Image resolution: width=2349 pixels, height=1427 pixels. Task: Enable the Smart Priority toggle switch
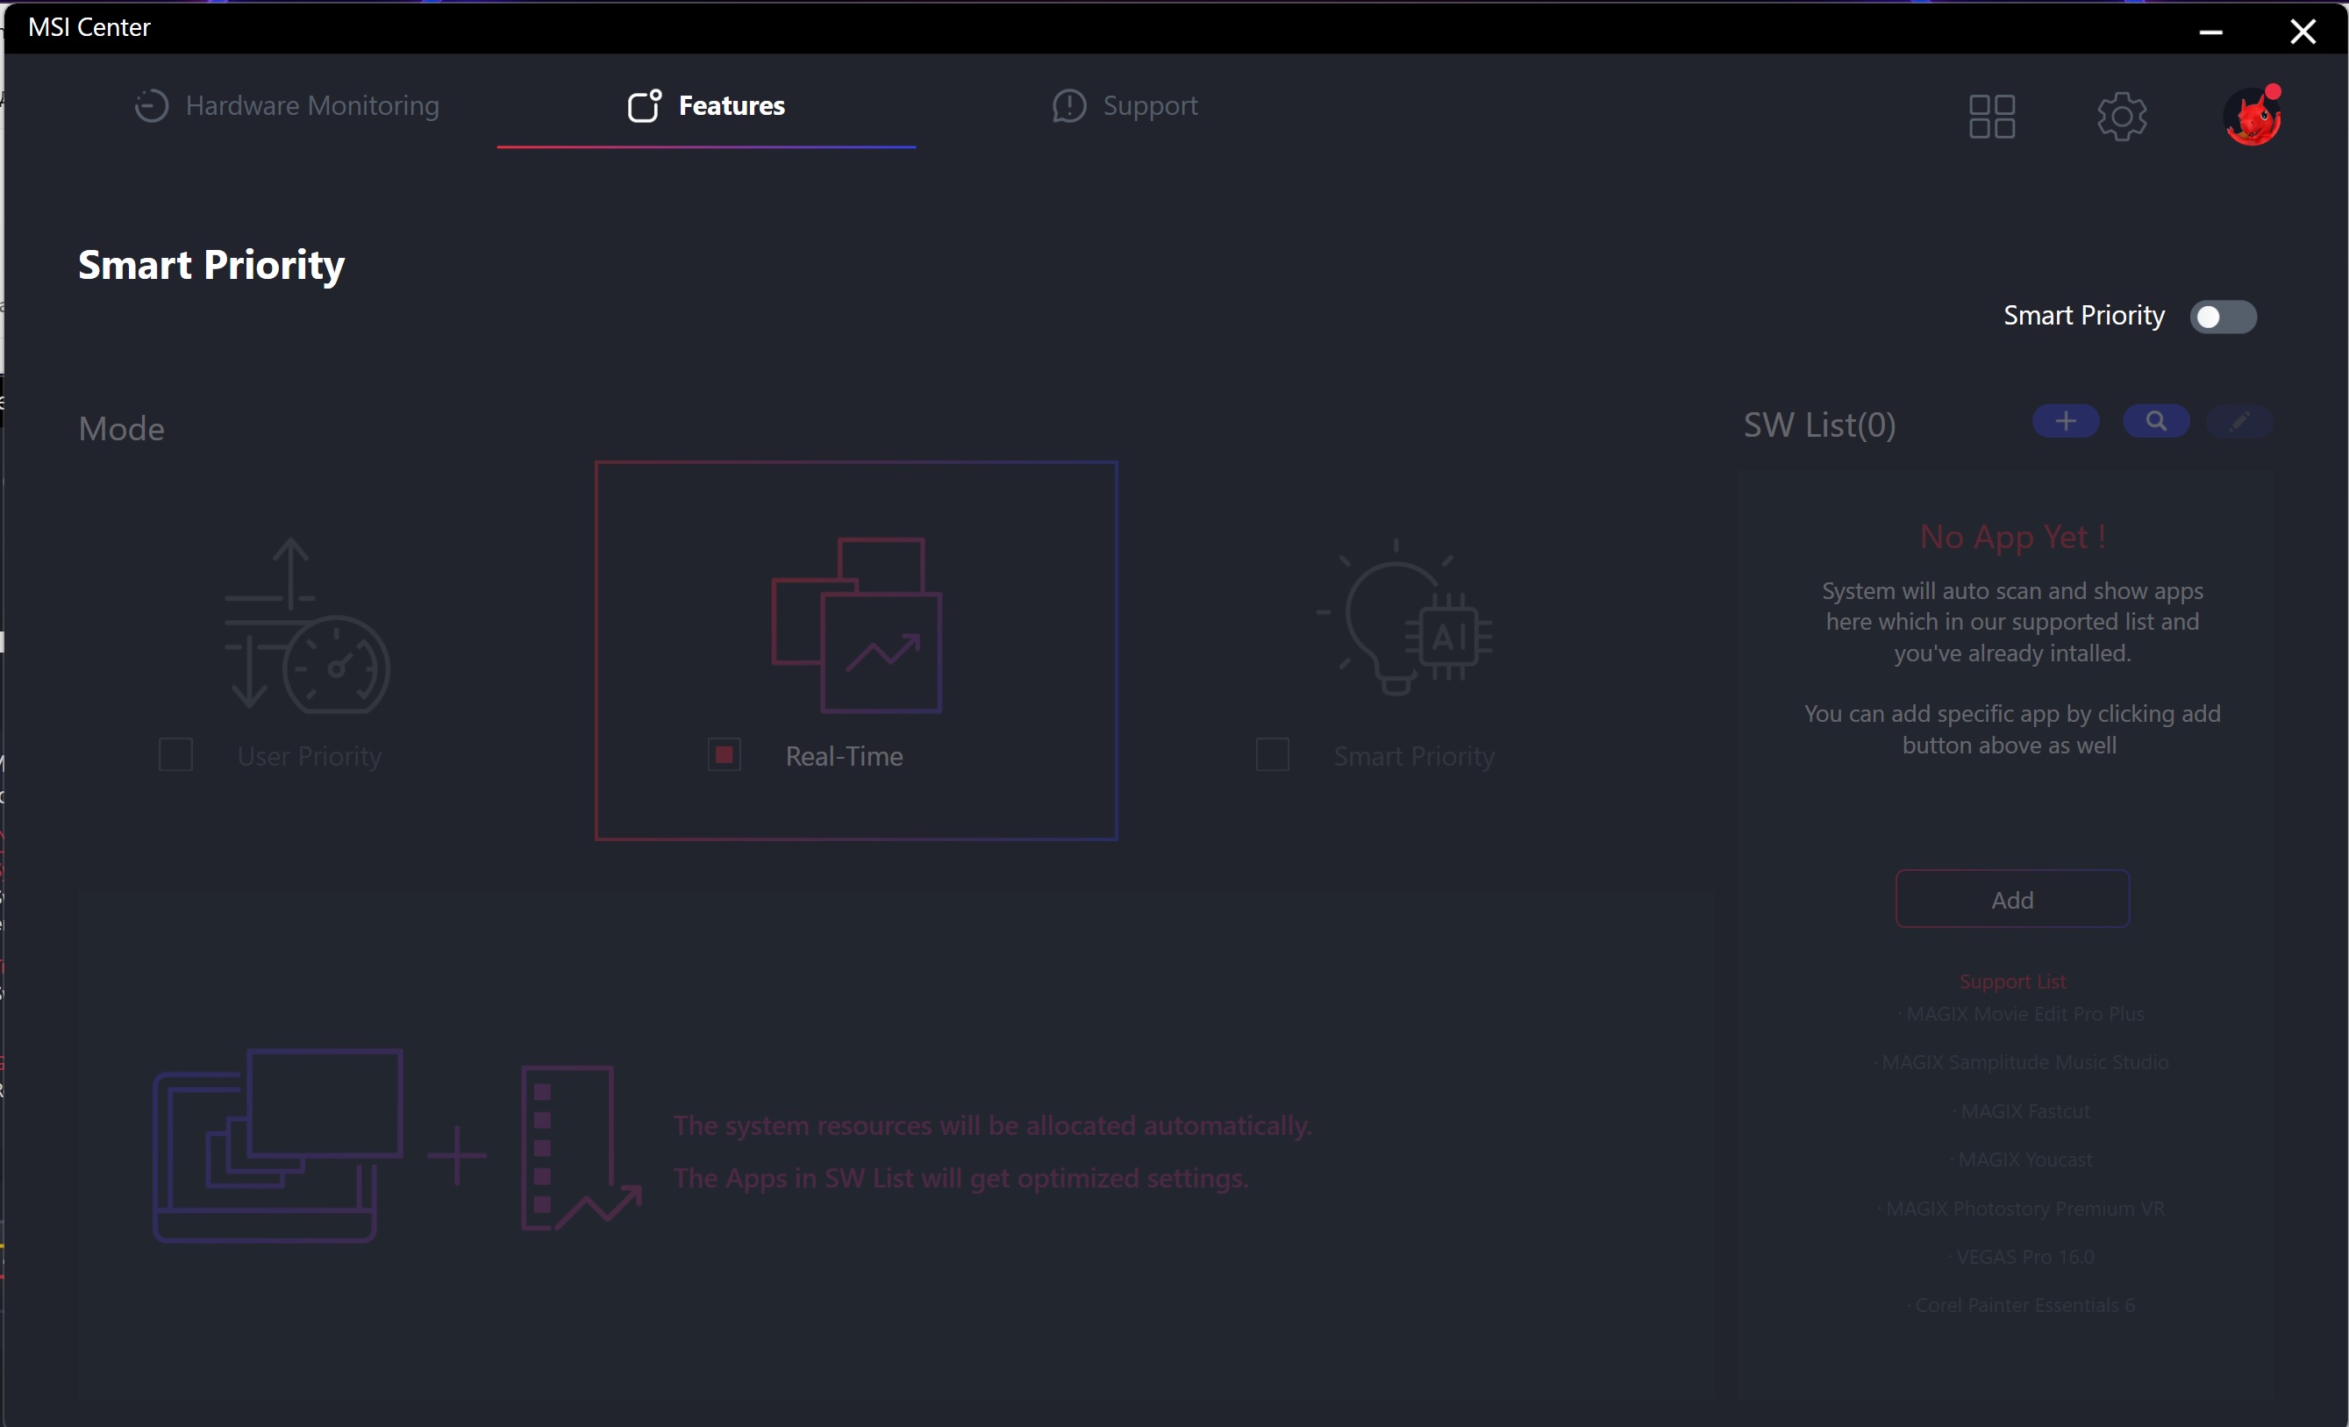[2222, 317]
